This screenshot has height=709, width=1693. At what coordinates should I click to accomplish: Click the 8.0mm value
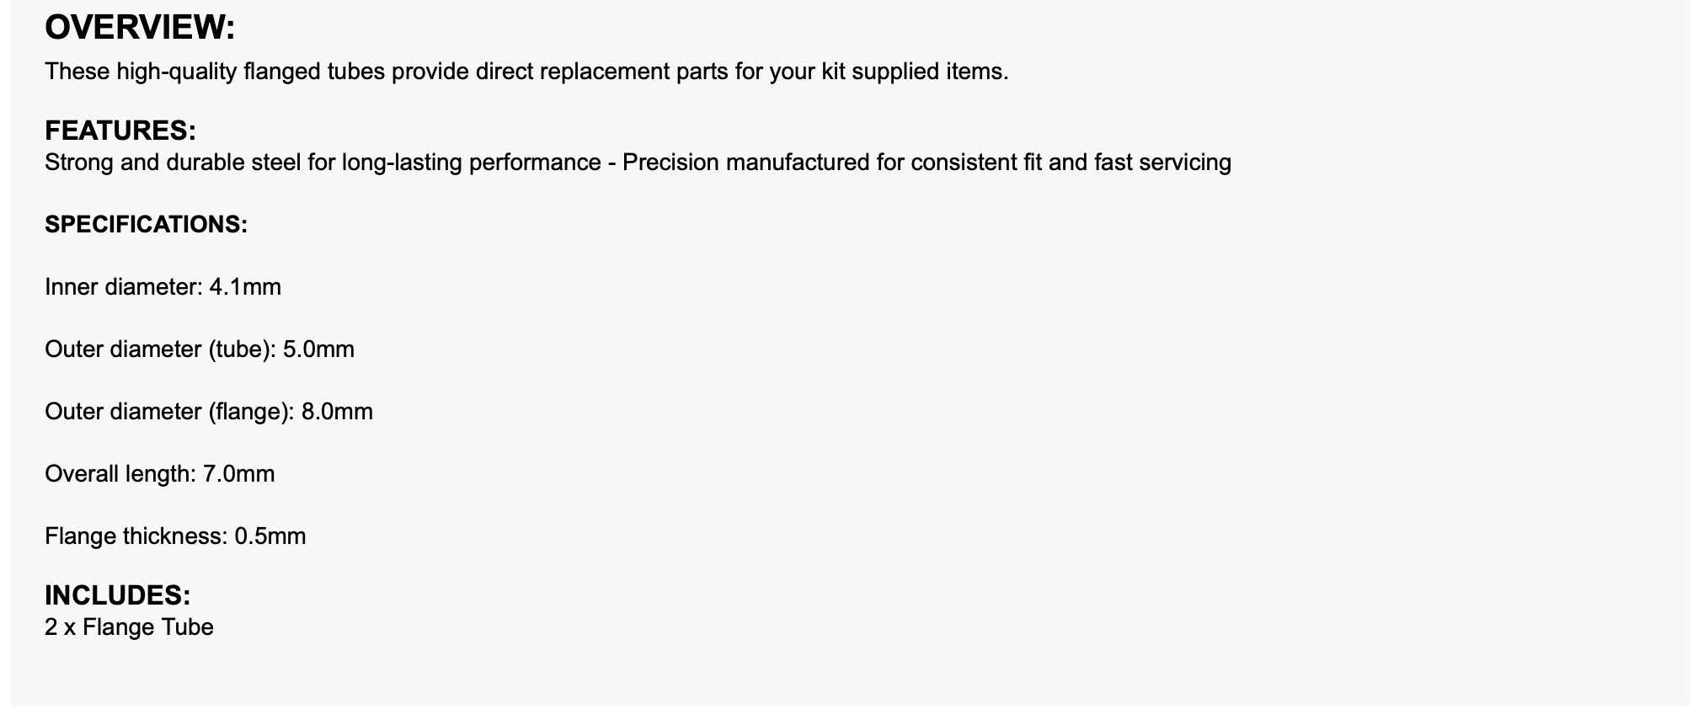pyautogui.click(x=337, y=412)
